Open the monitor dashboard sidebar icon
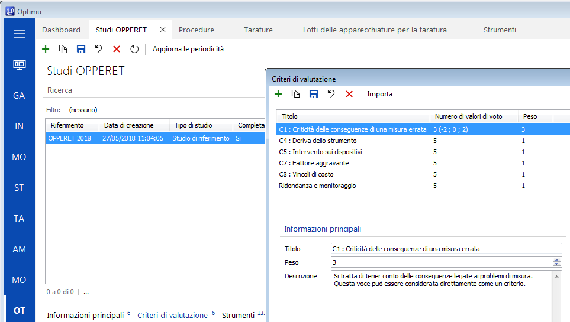Screen dimensions: 570x322 click(x=20, y=65)
